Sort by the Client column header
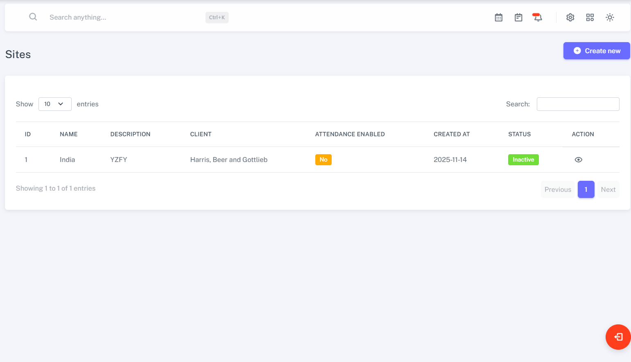The image size is (631, 362). (x=201, y=134)
